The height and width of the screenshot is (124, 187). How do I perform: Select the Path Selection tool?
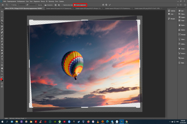(x=2, y=62)
